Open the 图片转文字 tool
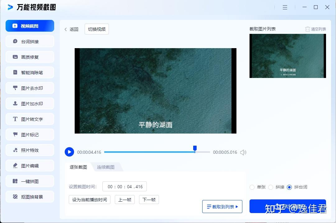Viewport: 336px width, 223px height. pos(30,119)
